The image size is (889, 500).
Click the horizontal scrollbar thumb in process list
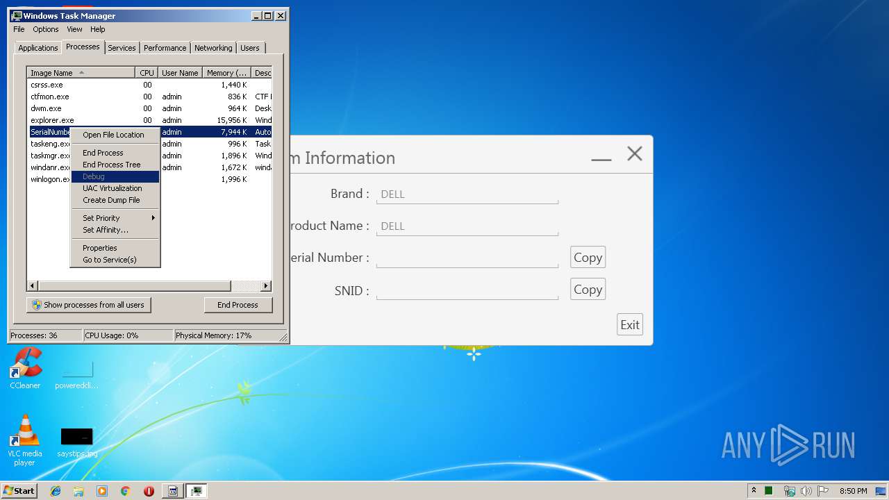click(134, 286)
